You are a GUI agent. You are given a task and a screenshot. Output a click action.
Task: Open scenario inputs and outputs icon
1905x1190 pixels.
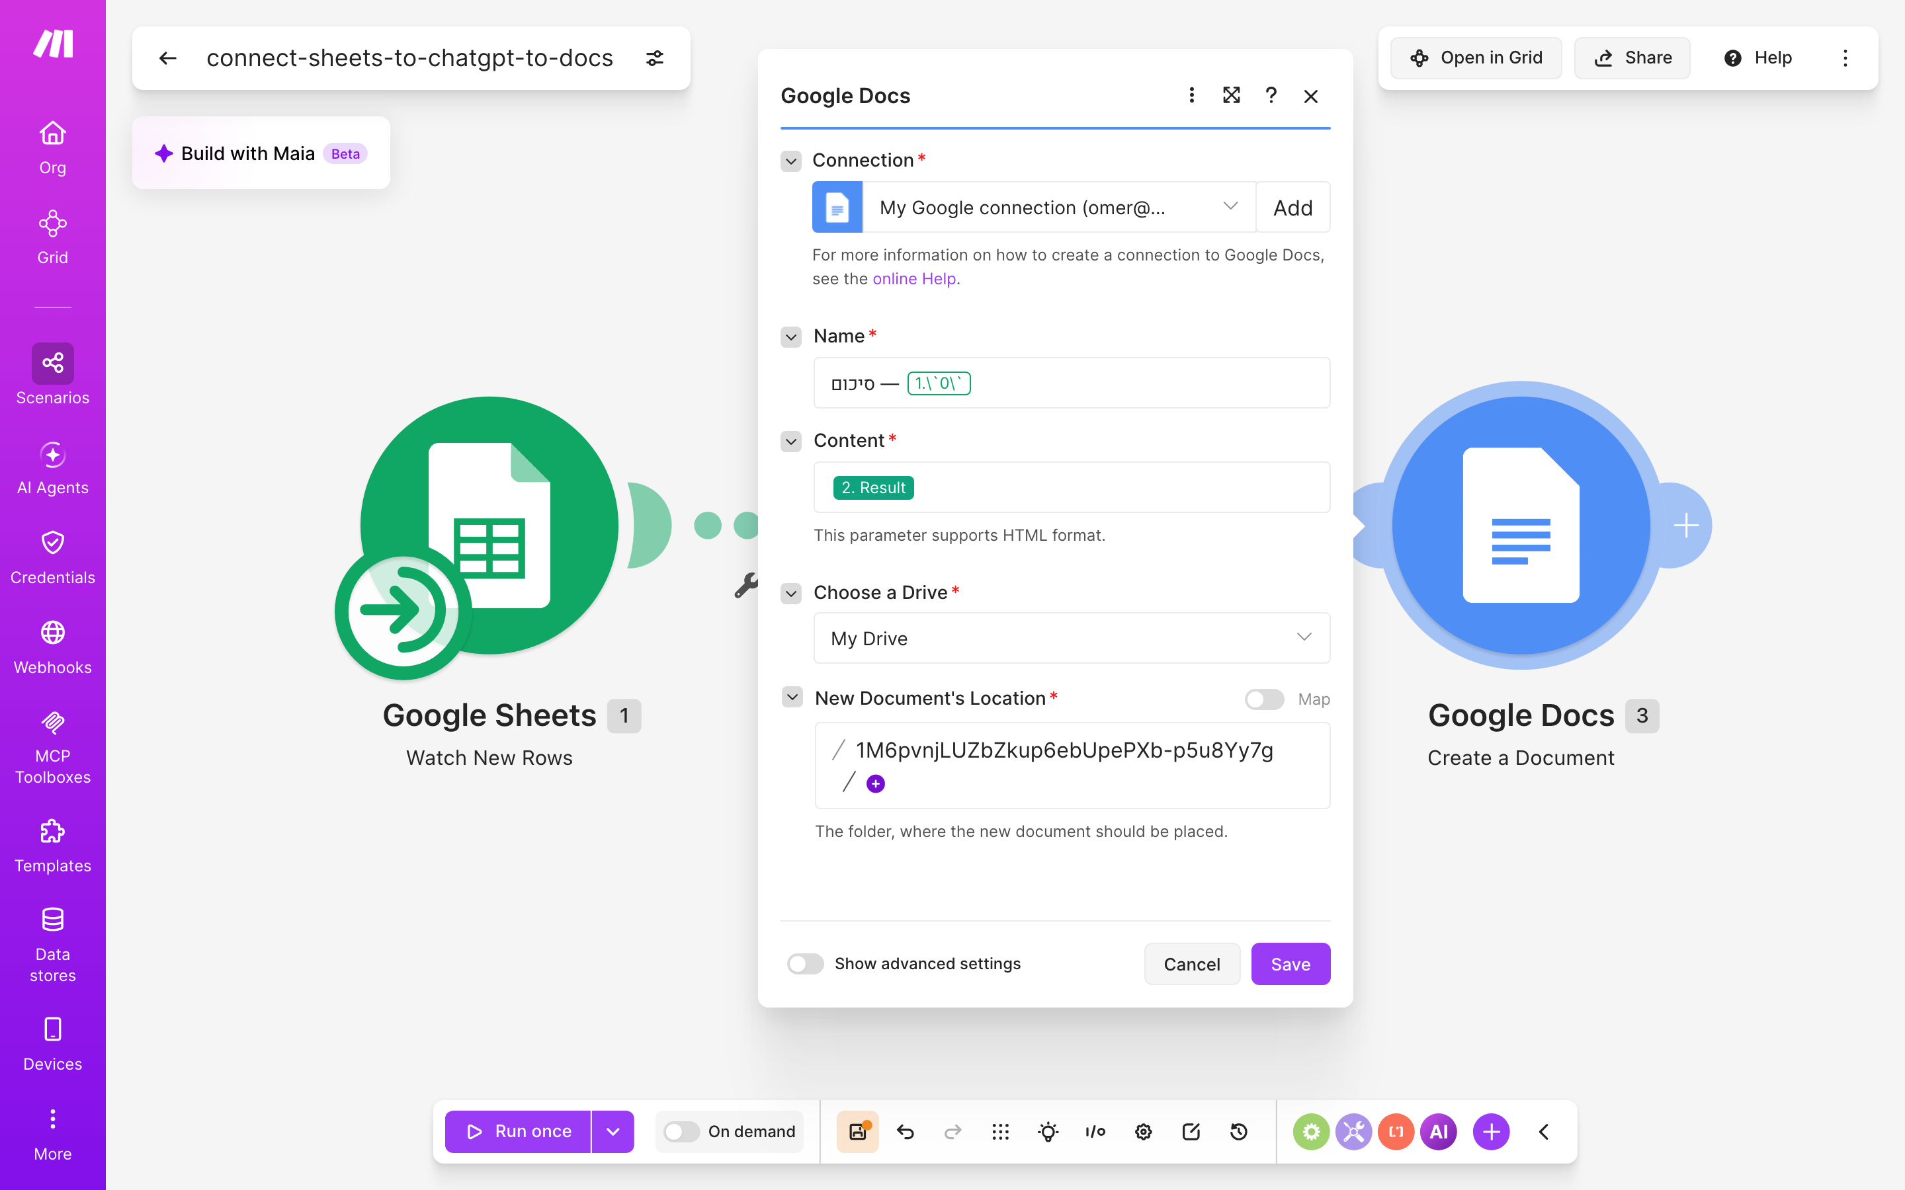(1095, 1132)
